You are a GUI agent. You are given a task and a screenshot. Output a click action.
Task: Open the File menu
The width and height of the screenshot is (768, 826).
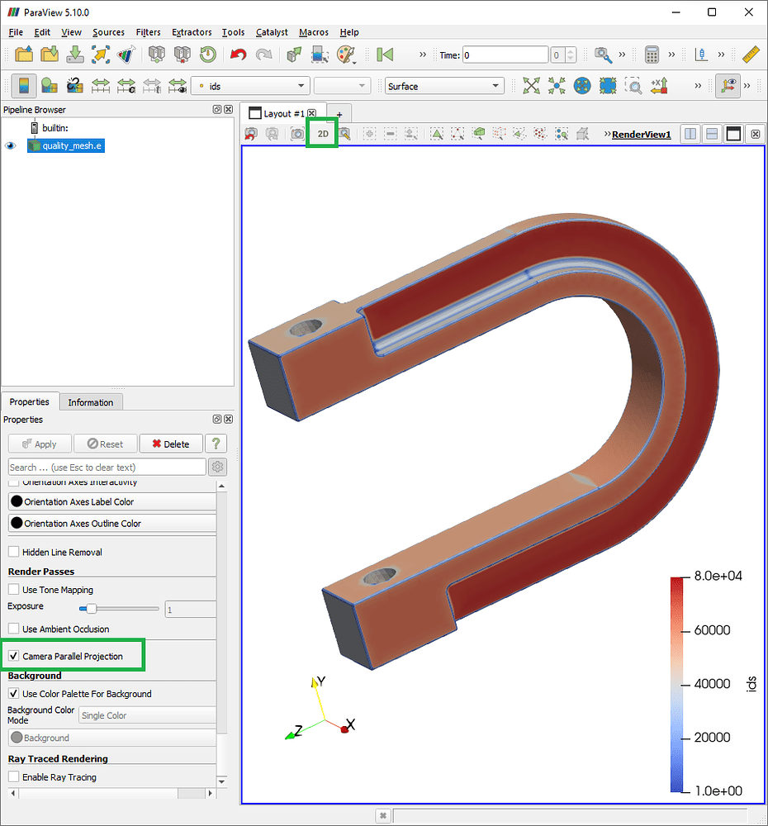click(x=16, y=32)
